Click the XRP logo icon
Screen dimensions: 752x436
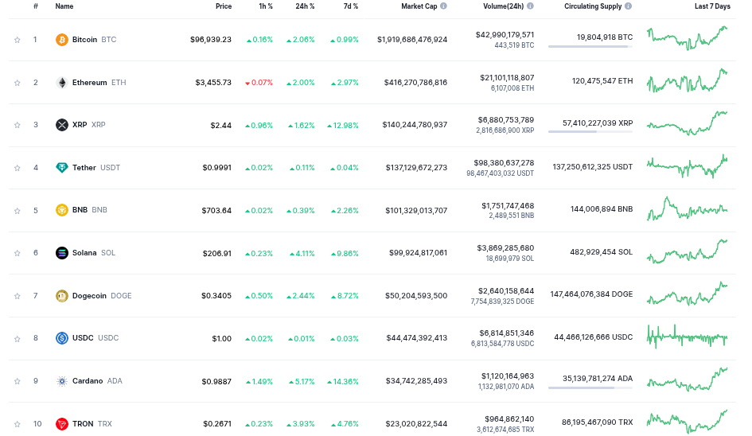62,125
